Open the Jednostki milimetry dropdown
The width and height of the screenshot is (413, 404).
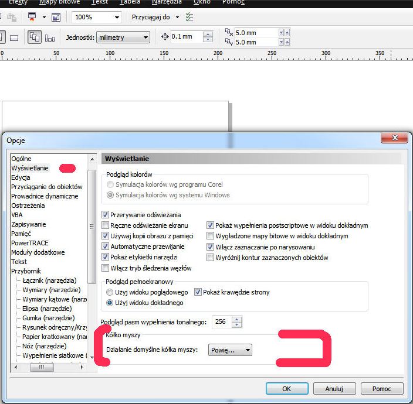click(123, 37)
